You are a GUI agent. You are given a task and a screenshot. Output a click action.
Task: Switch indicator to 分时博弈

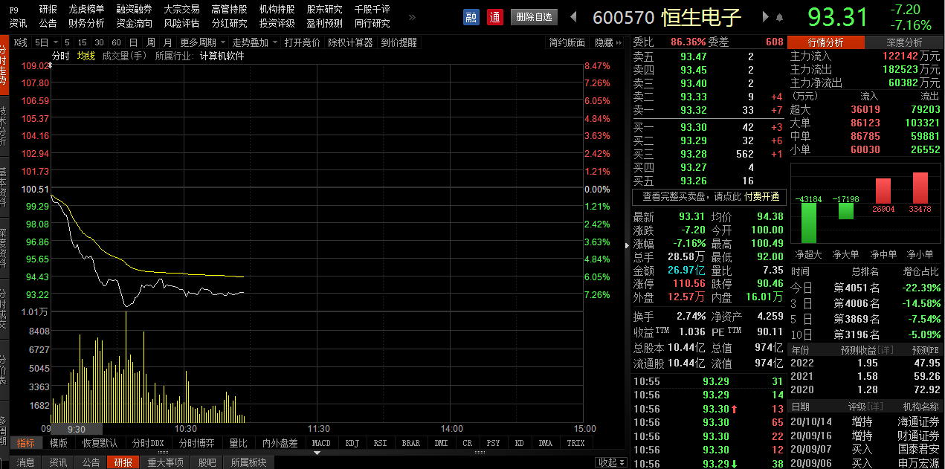(x=196, y=443)
